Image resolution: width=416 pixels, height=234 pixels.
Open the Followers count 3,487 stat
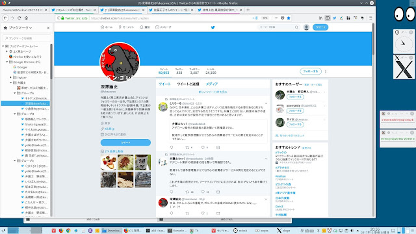(194, 71)
